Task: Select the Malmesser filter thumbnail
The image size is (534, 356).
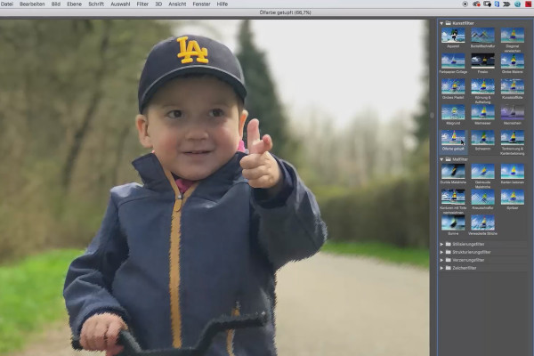Action: coord(482,112)
